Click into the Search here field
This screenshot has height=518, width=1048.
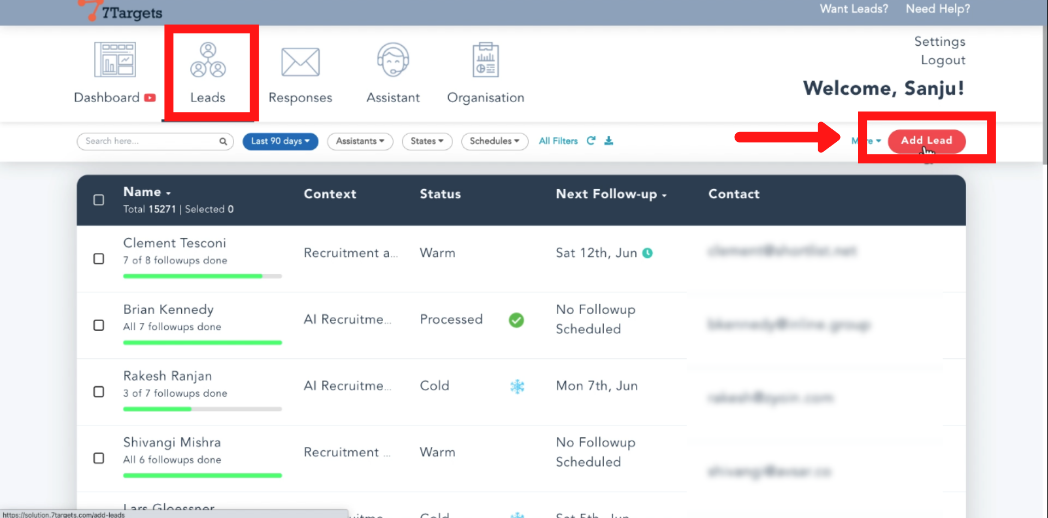pos(150,141)
